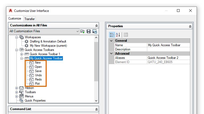Expand the Ribbon tree node
This screenshot has height=114, width=204.
pos(16,88)
